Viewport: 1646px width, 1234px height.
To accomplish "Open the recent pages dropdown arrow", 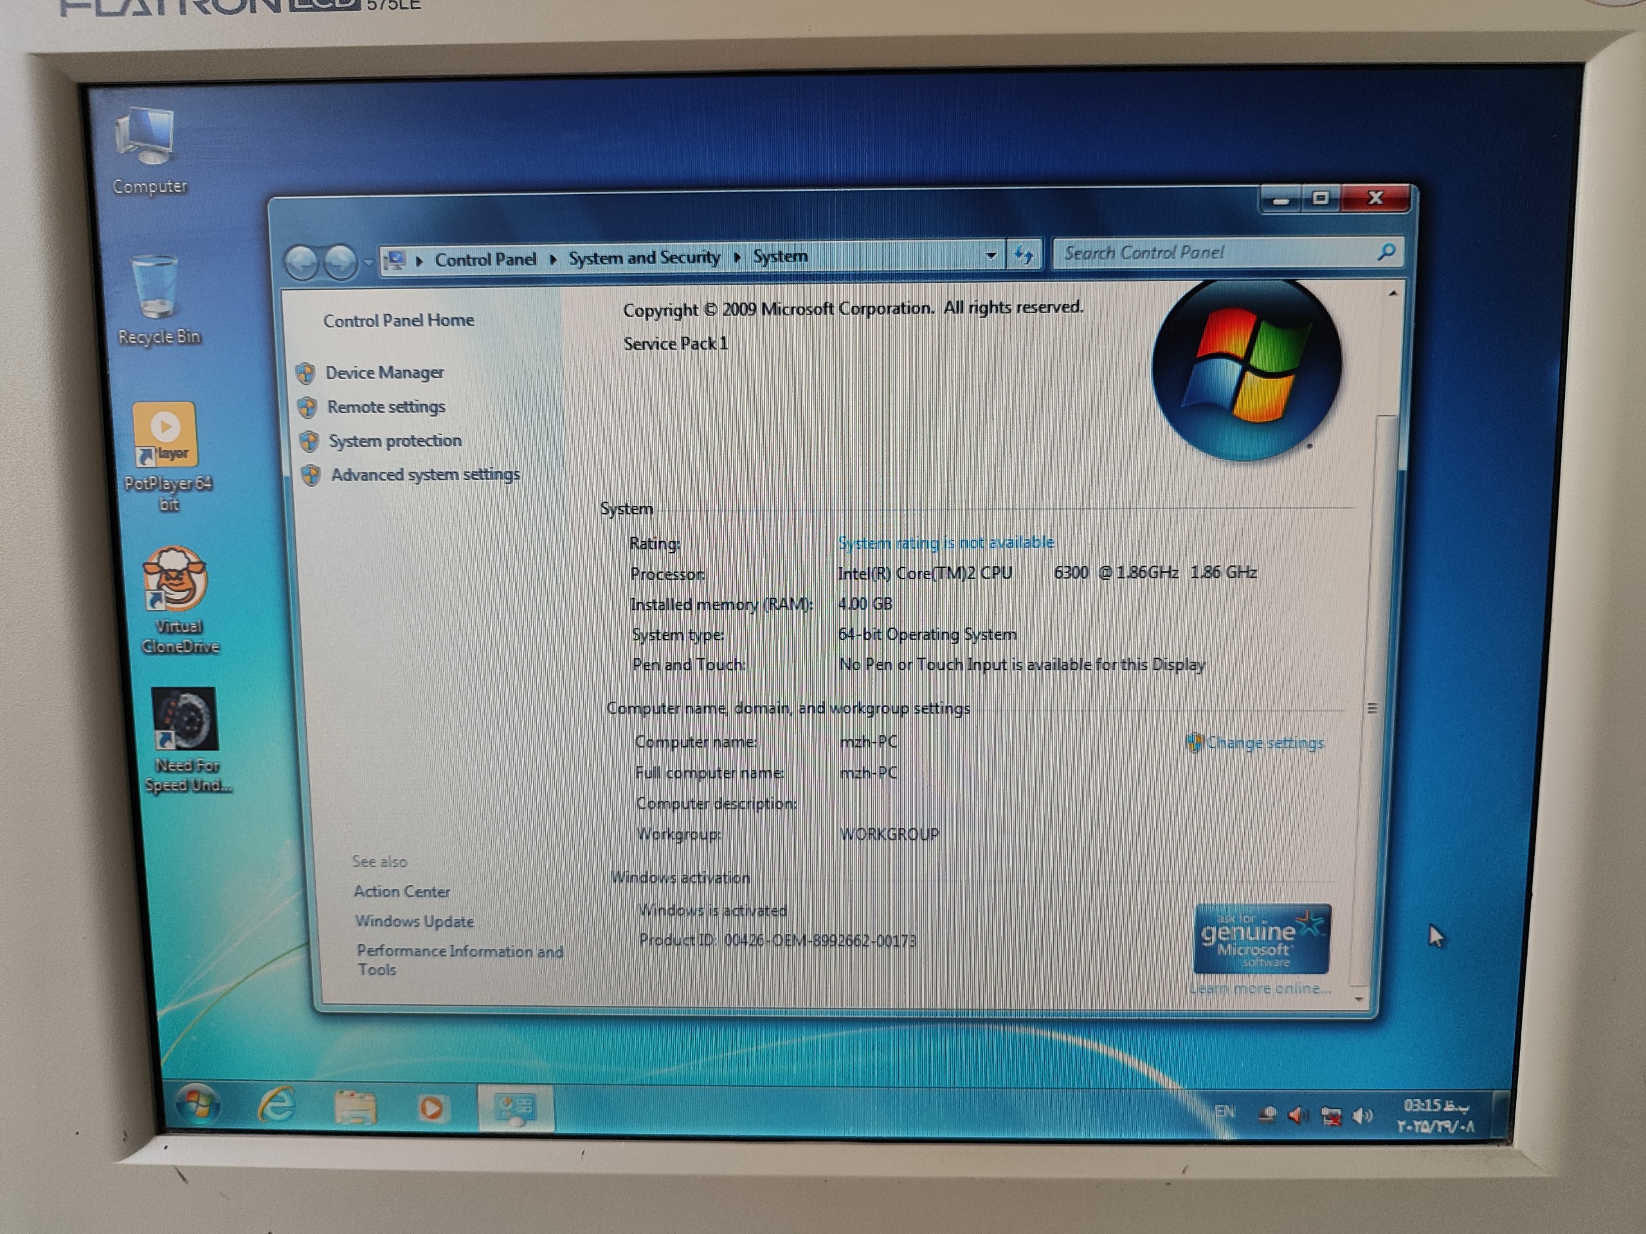I will (368, 263).
